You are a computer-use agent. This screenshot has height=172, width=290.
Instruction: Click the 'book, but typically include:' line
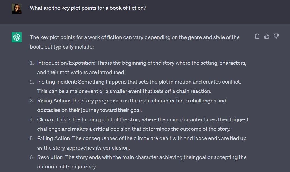click(x=62, y=47)
